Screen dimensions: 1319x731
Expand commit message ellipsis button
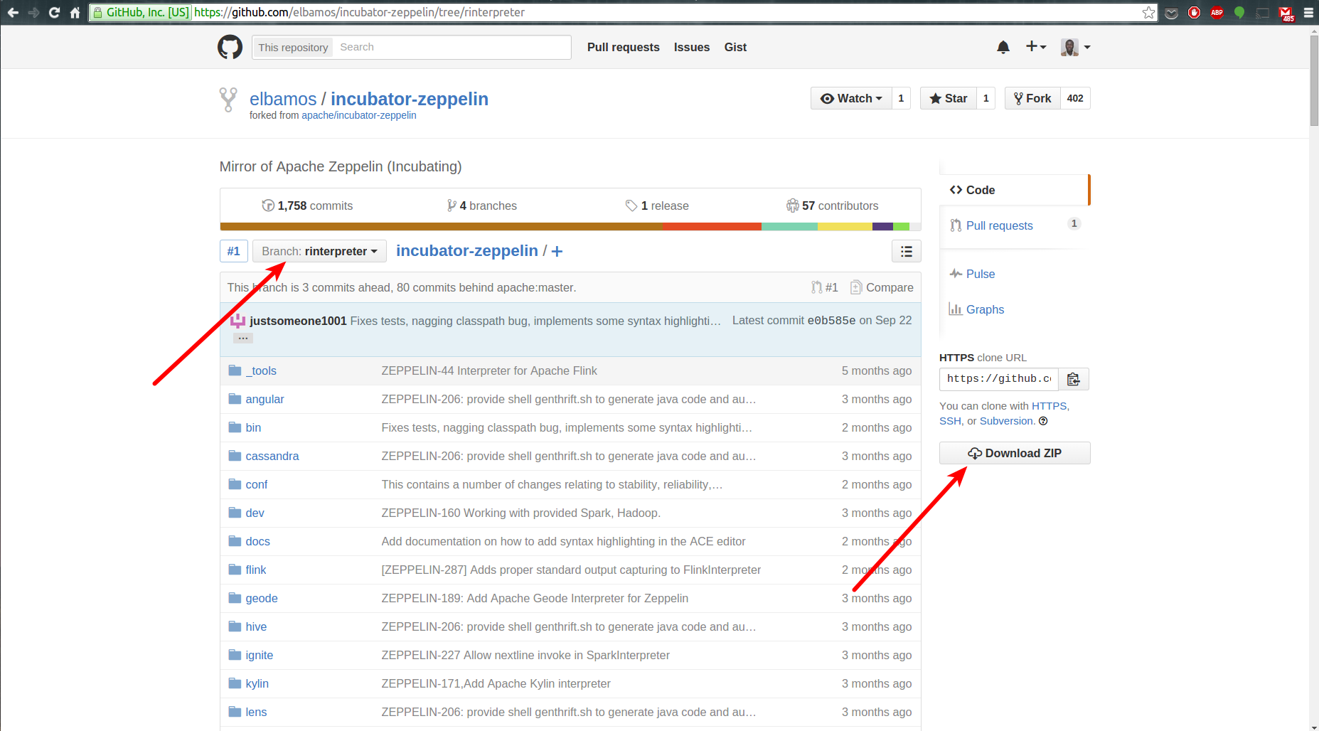click(x=243, y=338)
